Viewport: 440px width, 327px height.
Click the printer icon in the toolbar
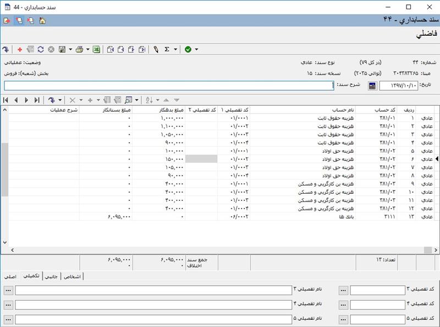coord(80,50)
